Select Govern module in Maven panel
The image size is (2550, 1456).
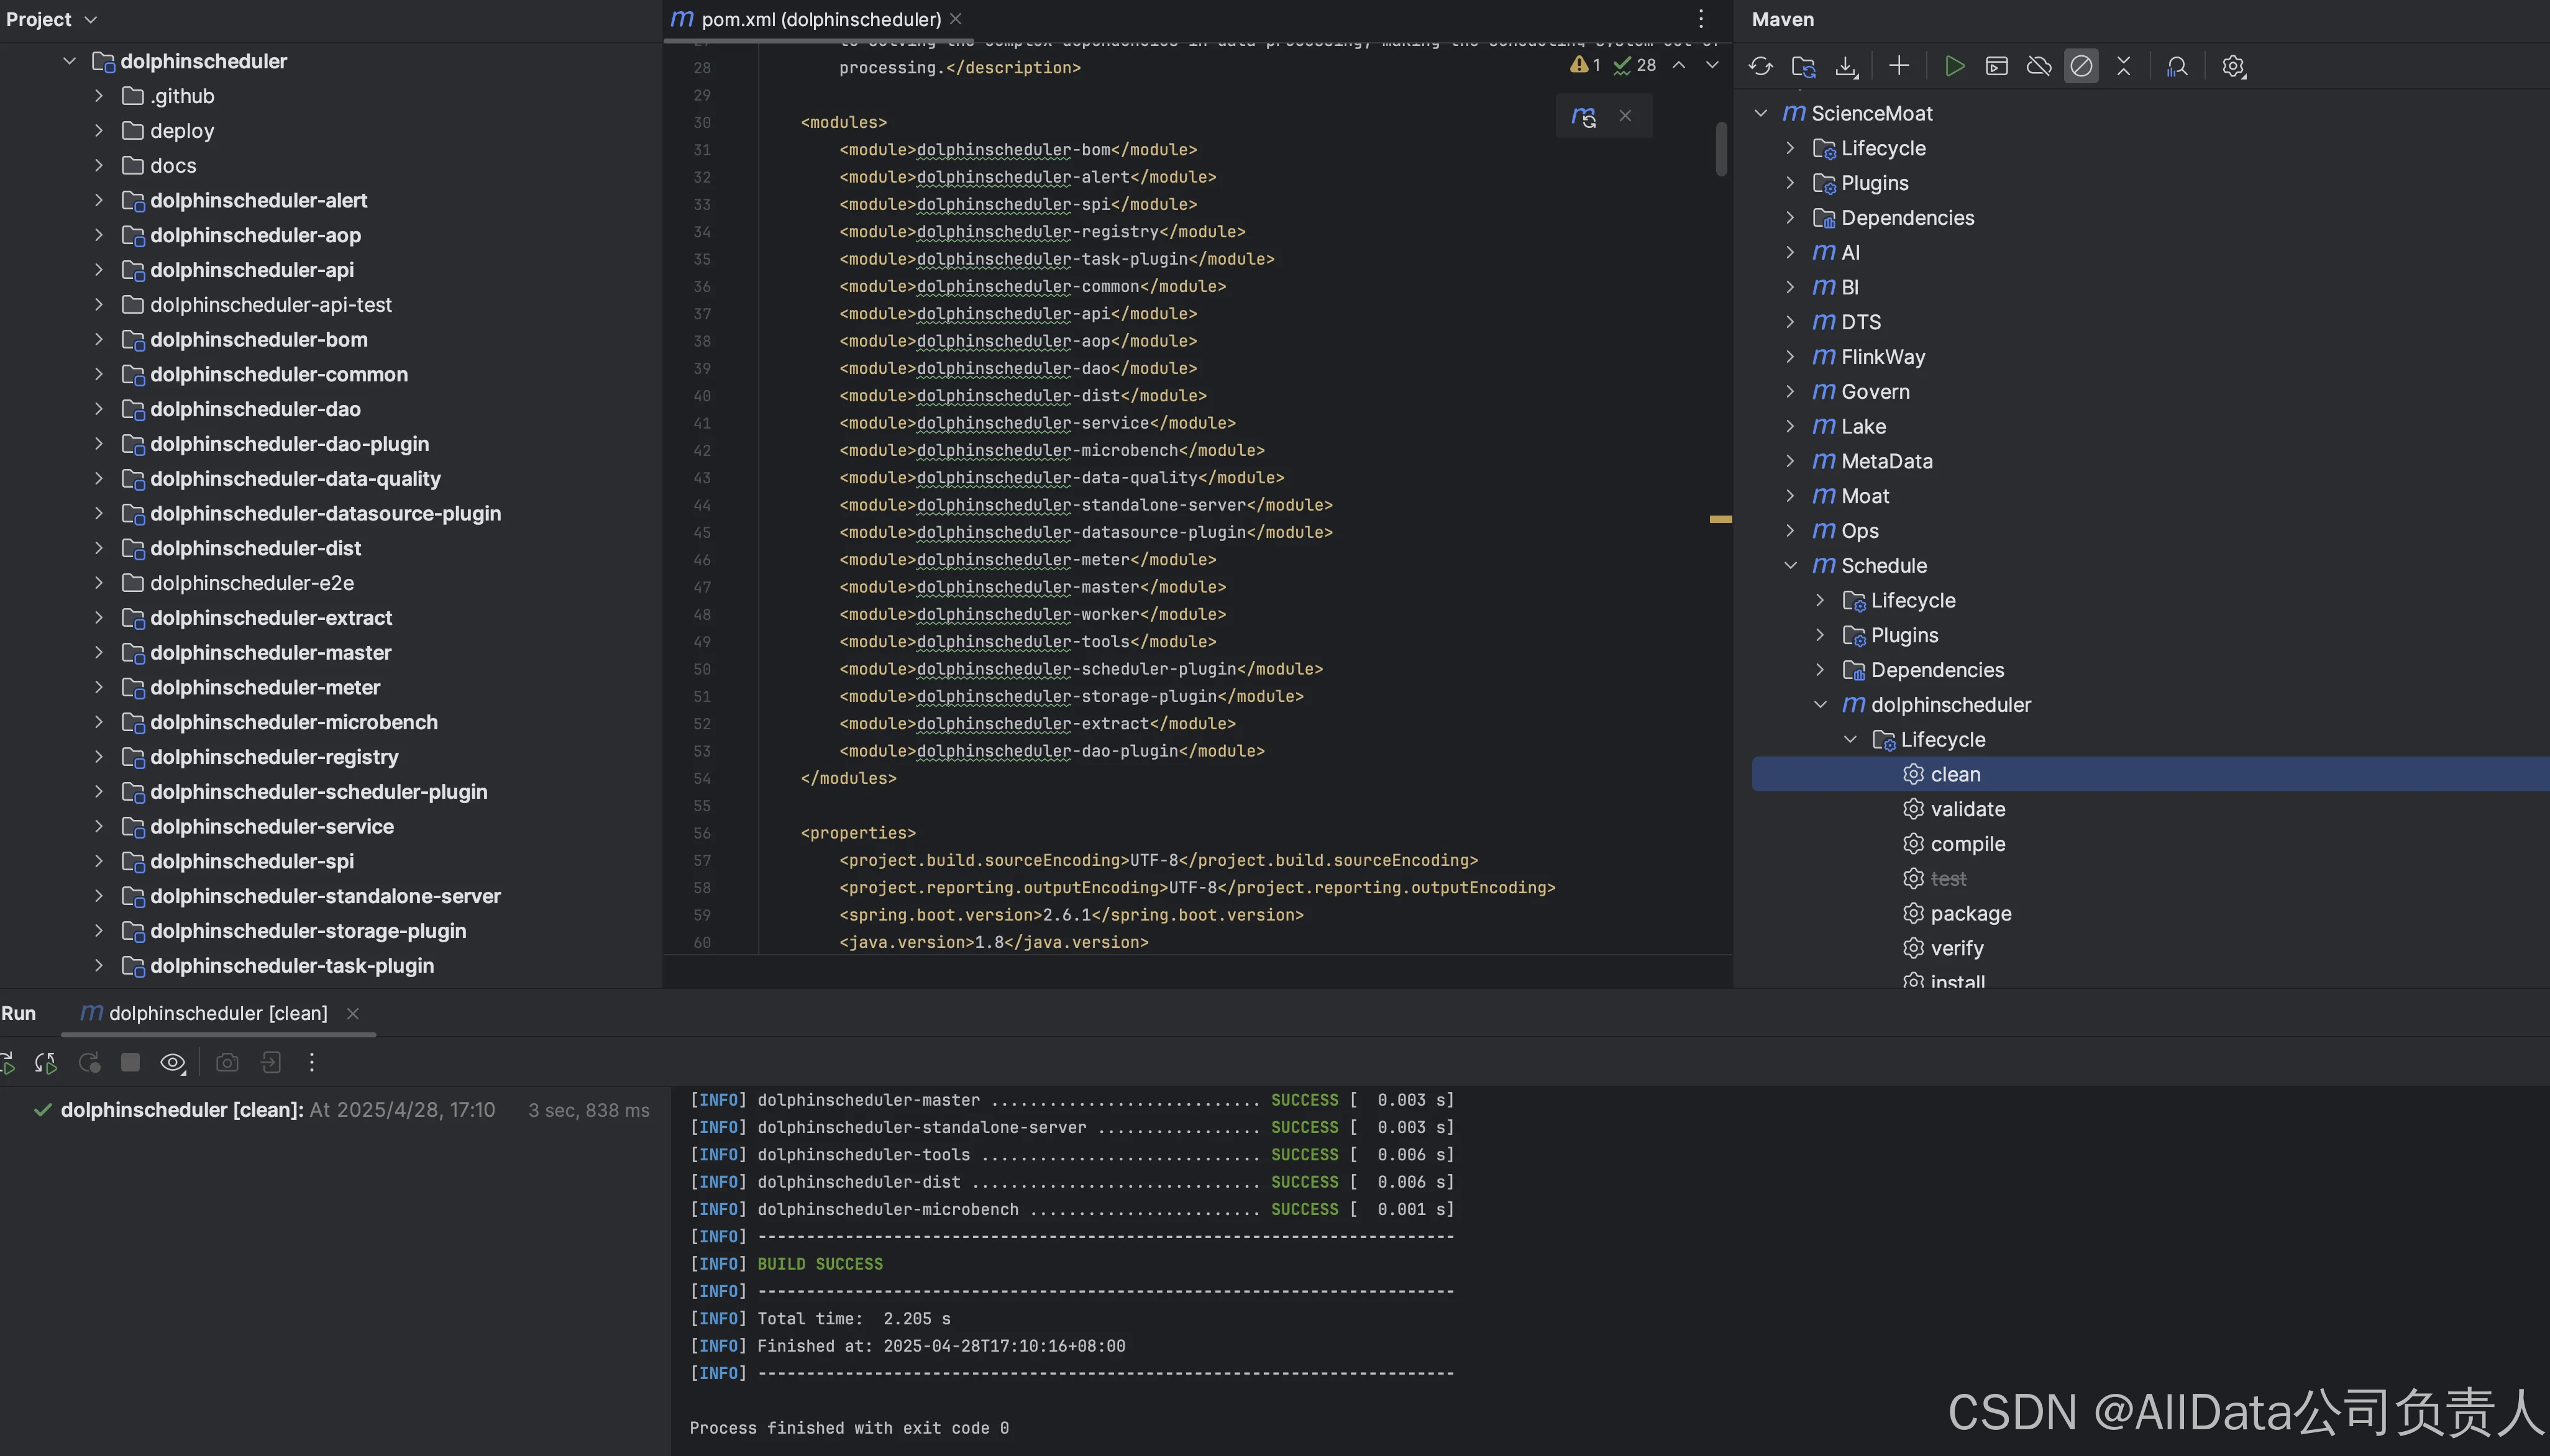point(1875,392)
